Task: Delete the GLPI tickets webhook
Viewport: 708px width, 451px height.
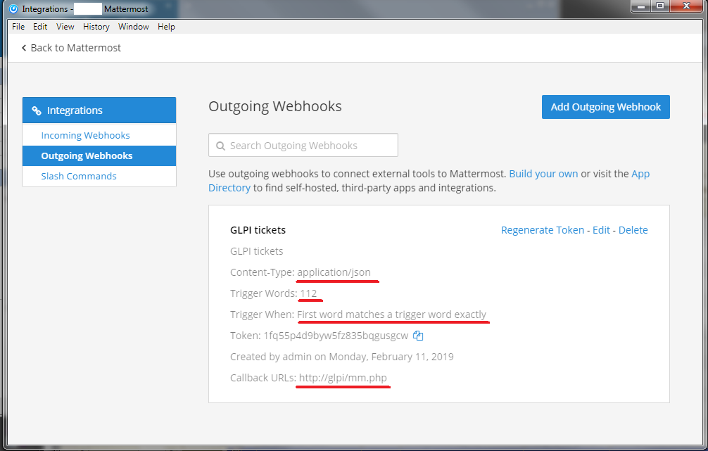Action: click(633, 230)
